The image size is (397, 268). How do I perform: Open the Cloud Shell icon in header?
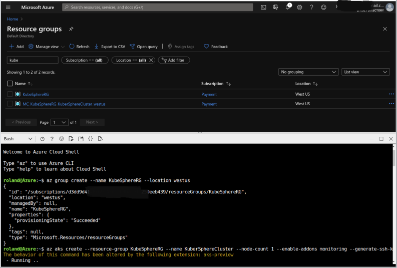[x=263, y=8]
